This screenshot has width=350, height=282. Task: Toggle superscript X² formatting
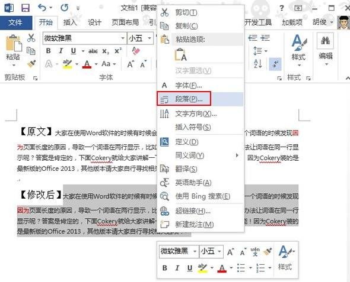coord(118,51)
